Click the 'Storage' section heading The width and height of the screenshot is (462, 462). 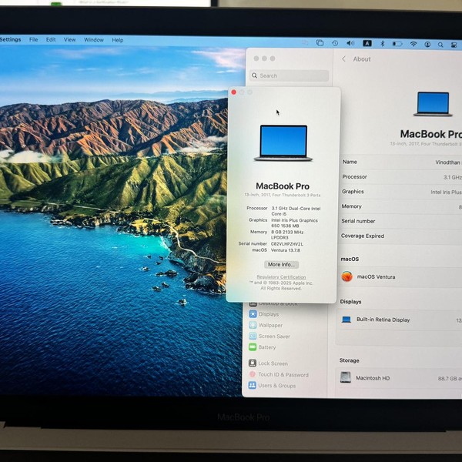pyautogui.click(x=349, y=360)
